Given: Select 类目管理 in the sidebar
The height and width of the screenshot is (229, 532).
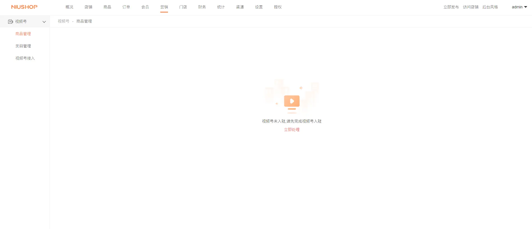Looking at the screenshot, I should pos(23,46).
